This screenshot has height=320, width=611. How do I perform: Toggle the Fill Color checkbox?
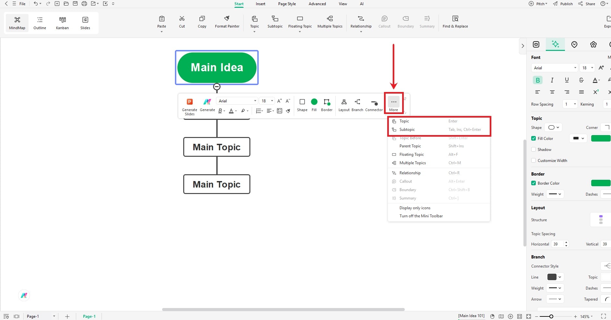click(x=533, y=138)
